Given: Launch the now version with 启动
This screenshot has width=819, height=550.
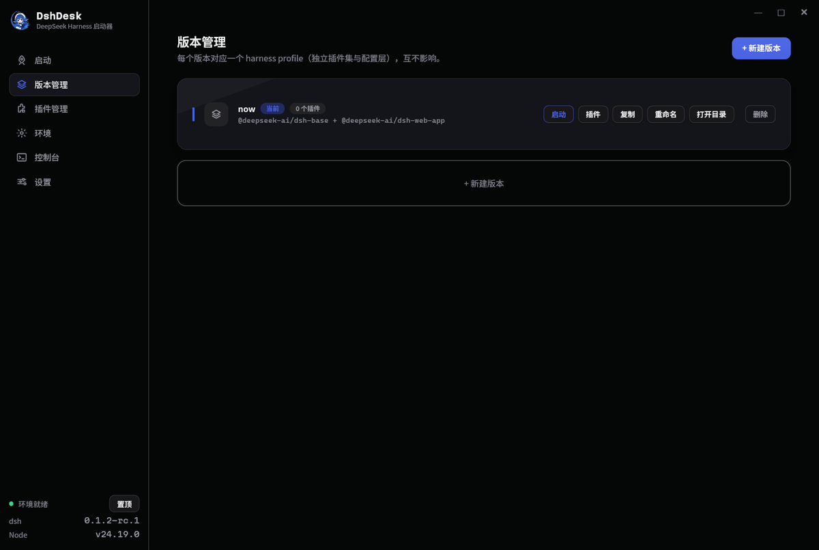Looking at the screenshot, I should [x=558, y=115].
